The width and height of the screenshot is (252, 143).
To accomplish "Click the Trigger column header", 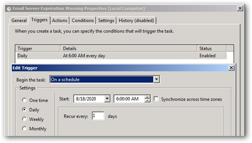I will point(38,48).
